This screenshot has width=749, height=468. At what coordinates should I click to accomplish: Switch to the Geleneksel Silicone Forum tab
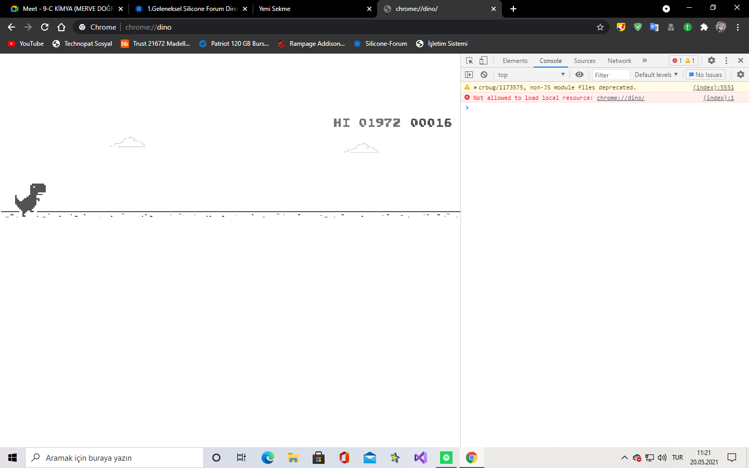coord(190,9)
